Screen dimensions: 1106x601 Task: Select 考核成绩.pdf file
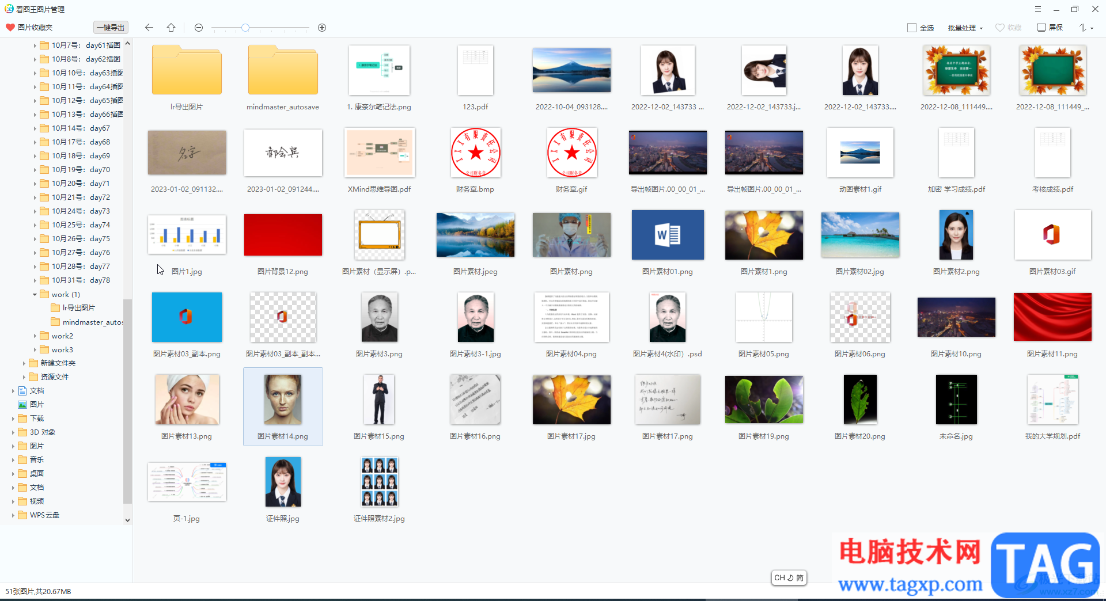coord(1052,153)
